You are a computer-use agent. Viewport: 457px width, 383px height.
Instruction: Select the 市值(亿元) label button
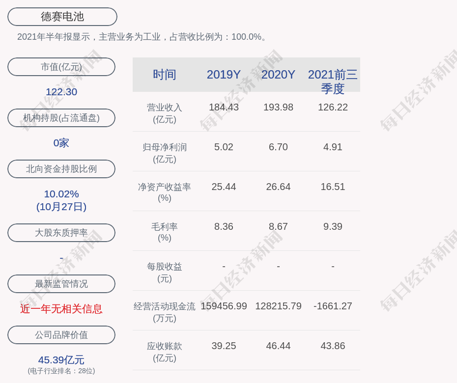(61, 67)
